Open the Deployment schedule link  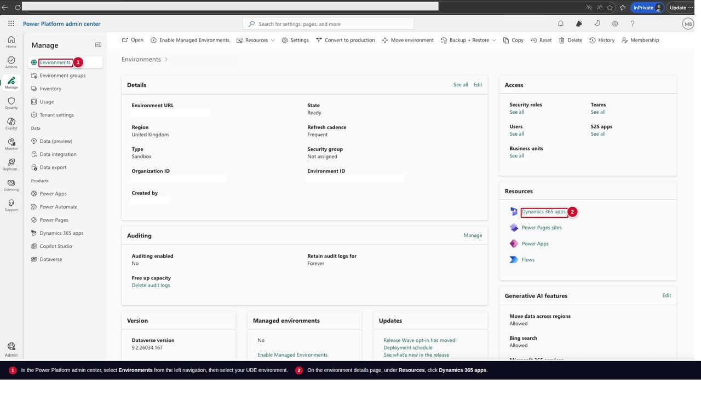tap(407, 347)
